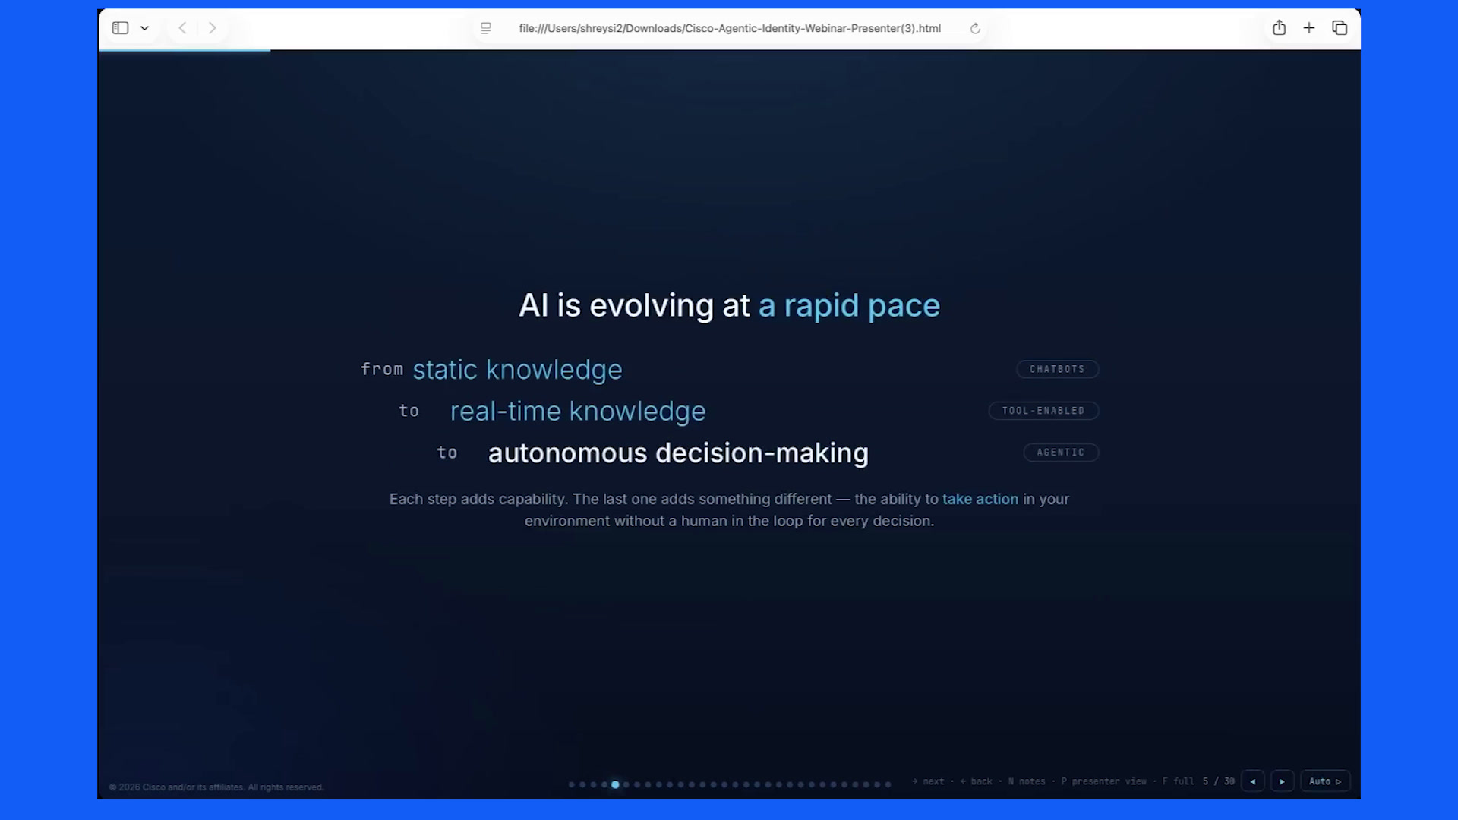This screenshot has width=1458, height=820.
Task: Click the Cisco copyright footer text
Action: (216, 787)
